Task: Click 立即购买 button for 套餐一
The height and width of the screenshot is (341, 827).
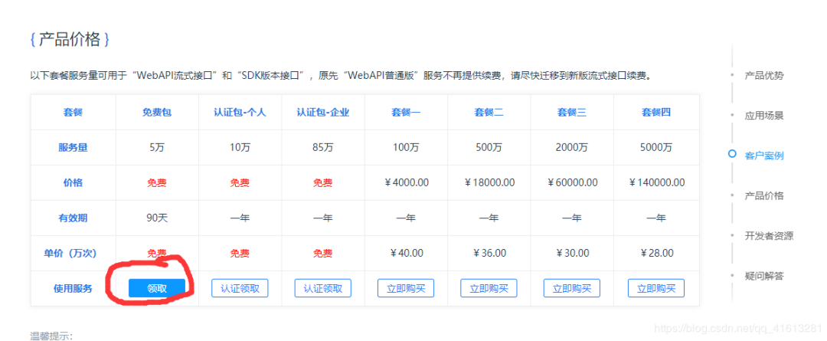Action: [x=406, y=288]
